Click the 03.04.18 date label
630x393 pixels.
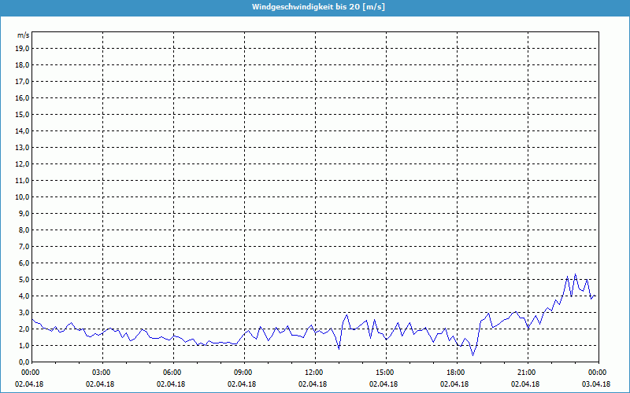point(596,384)
